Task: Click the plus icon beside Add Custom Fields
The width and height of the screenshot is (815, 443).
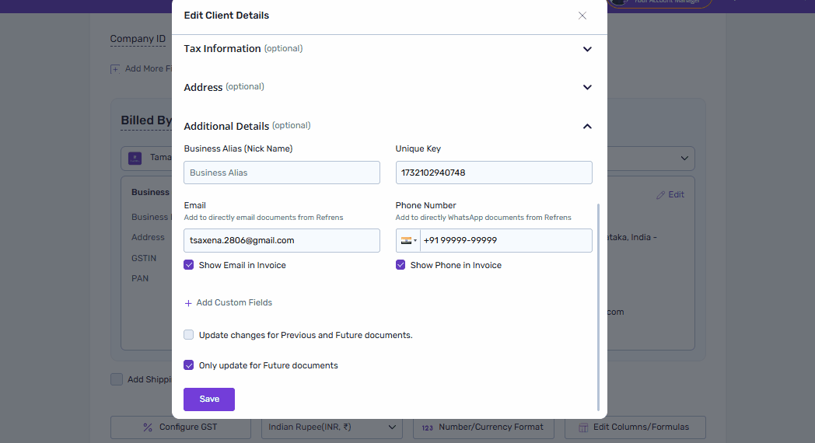Action: pos(188,303)
